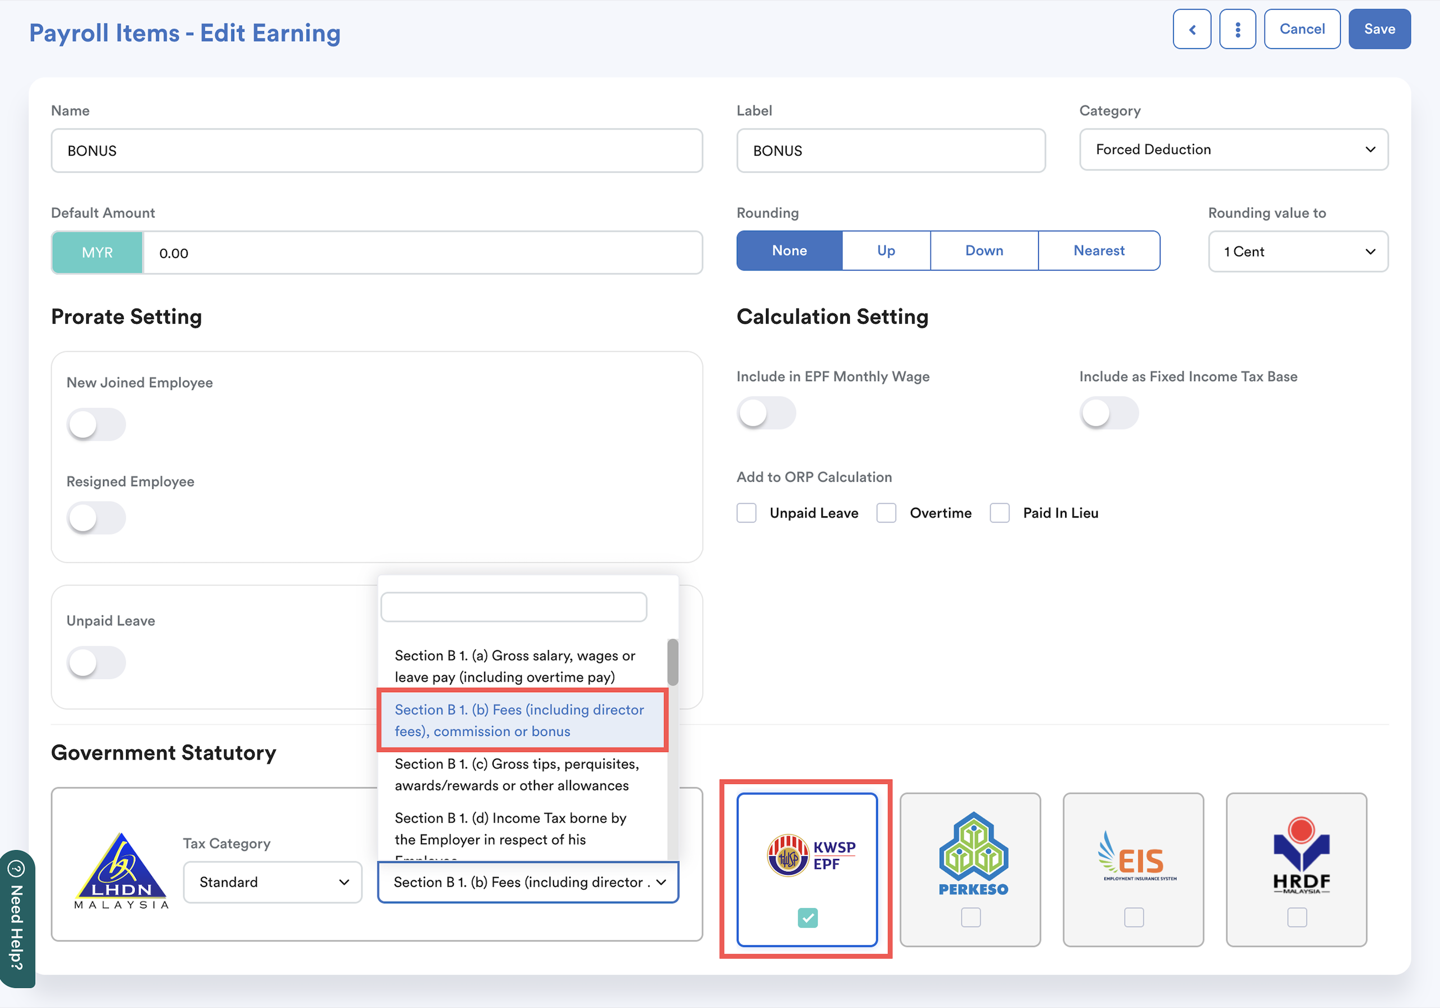
Task: Check the Overtime ORP checkbox
Action: coord(886,513)
